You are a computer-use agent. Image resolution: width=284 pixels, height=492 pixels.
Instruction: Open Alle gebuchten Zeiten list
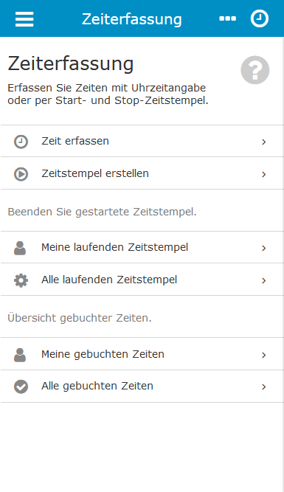pos(142,387)
